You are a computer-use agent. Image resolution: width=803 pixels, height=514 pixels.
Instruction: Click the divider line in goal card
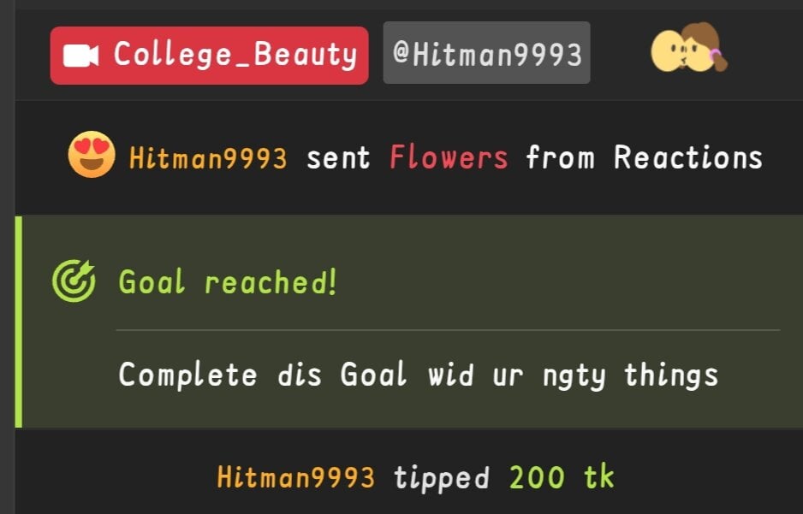448,330
